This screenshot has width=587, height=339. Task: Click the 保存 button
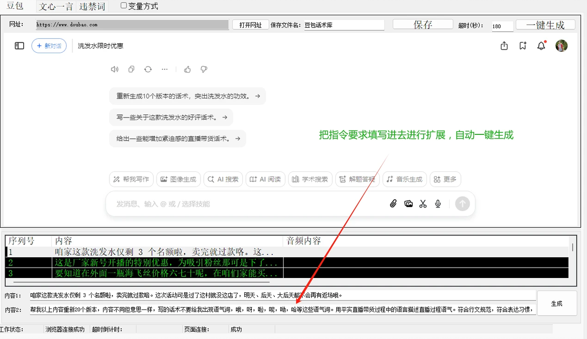click(423, 24)
